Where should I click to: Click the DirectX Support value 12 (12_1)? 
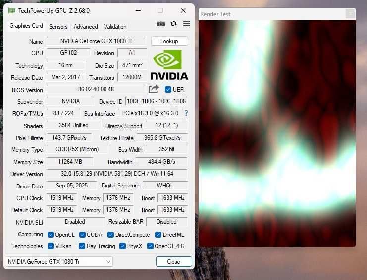166,125
